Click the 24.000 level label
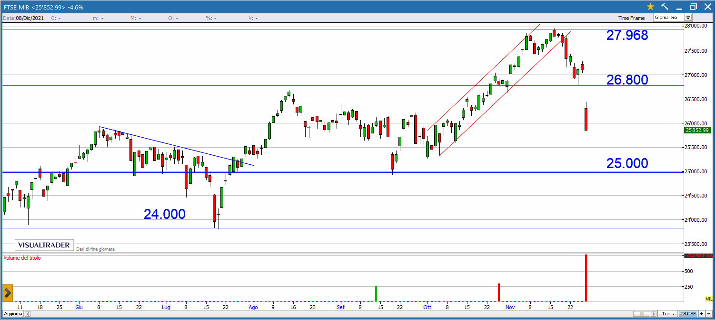Image resolution: width=715 pixels, height=320 pixels. click(164, 214)
